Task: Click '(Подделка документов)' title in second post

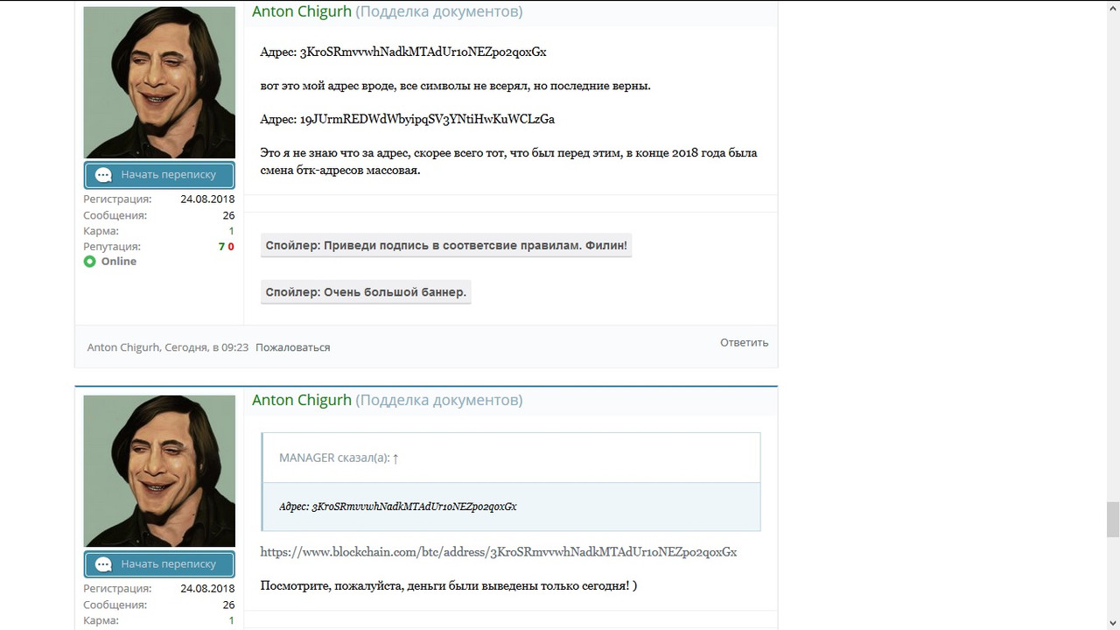Action: pos(439,400)
